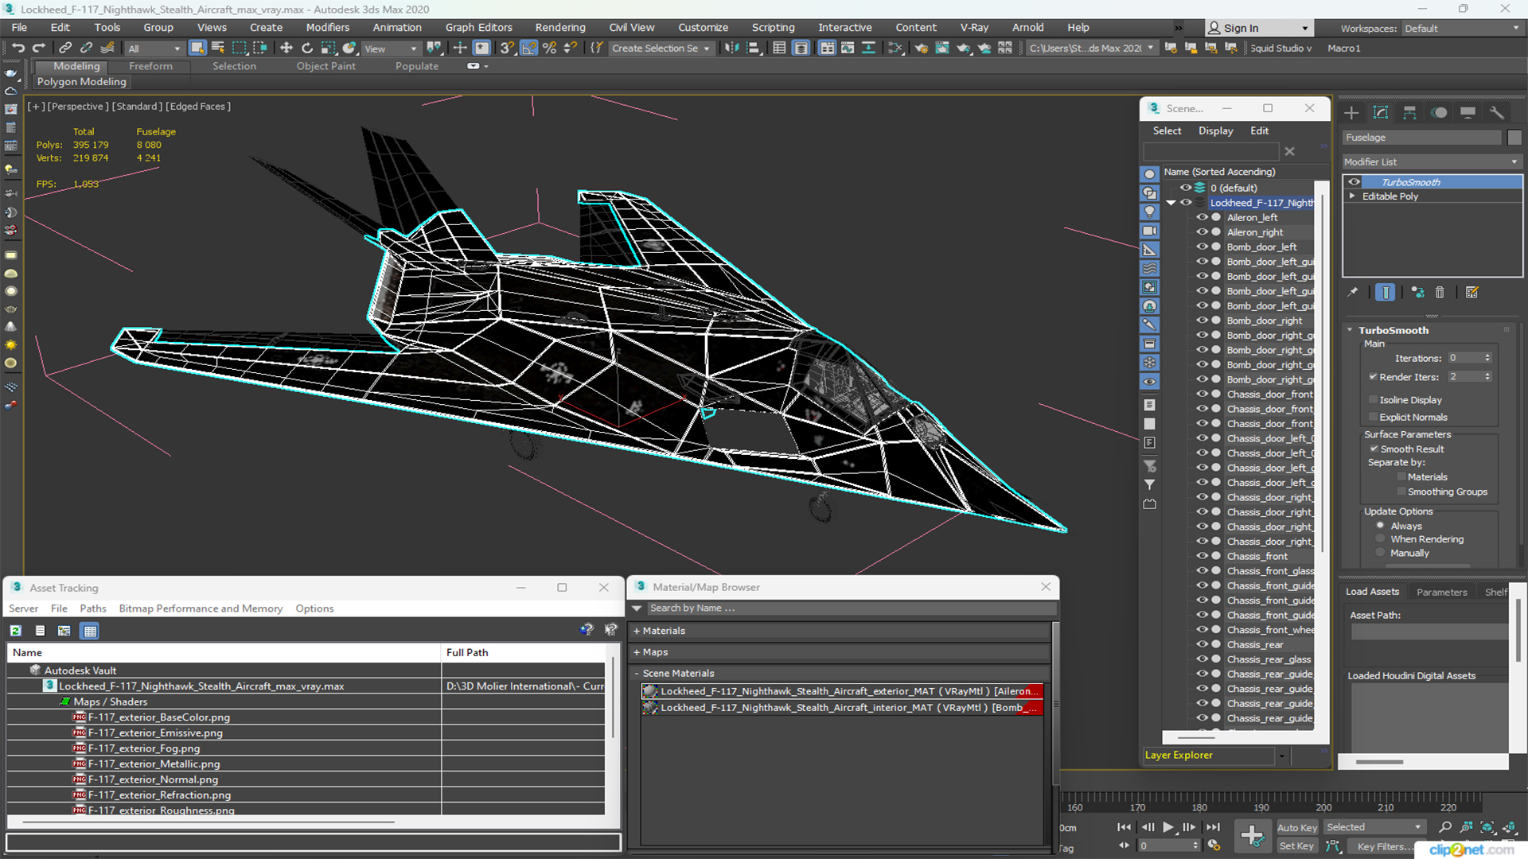Enable the Isoline Display checkbox
The height and width of the screenshot is (859, 1528).
[1373, 400]
